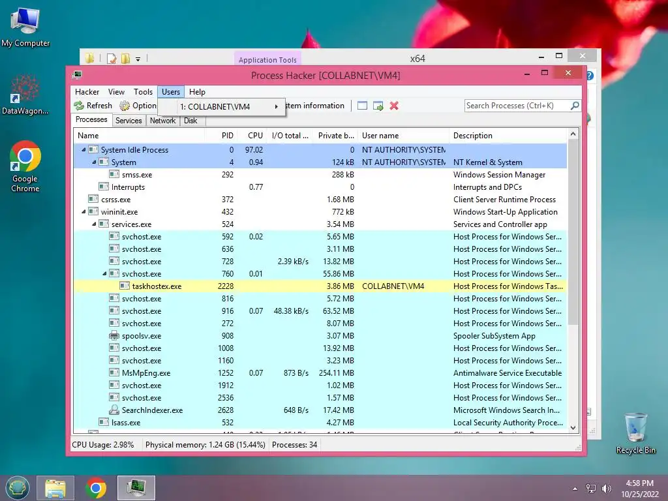Click the Refresh toolbar button
Image resolution: width=668 pixels, height=501 pixels.
point(93,106)
